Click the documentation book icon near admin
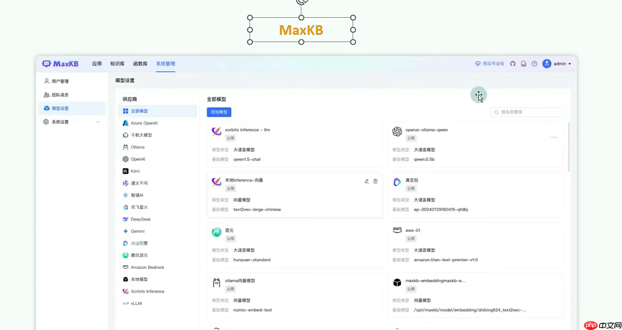The image size is (622, 330). point(523,63)
